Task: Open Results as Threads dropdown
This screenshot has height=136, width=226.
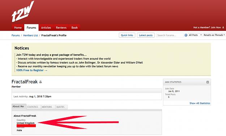Action: pyautogui.click(x=214, y=35)
